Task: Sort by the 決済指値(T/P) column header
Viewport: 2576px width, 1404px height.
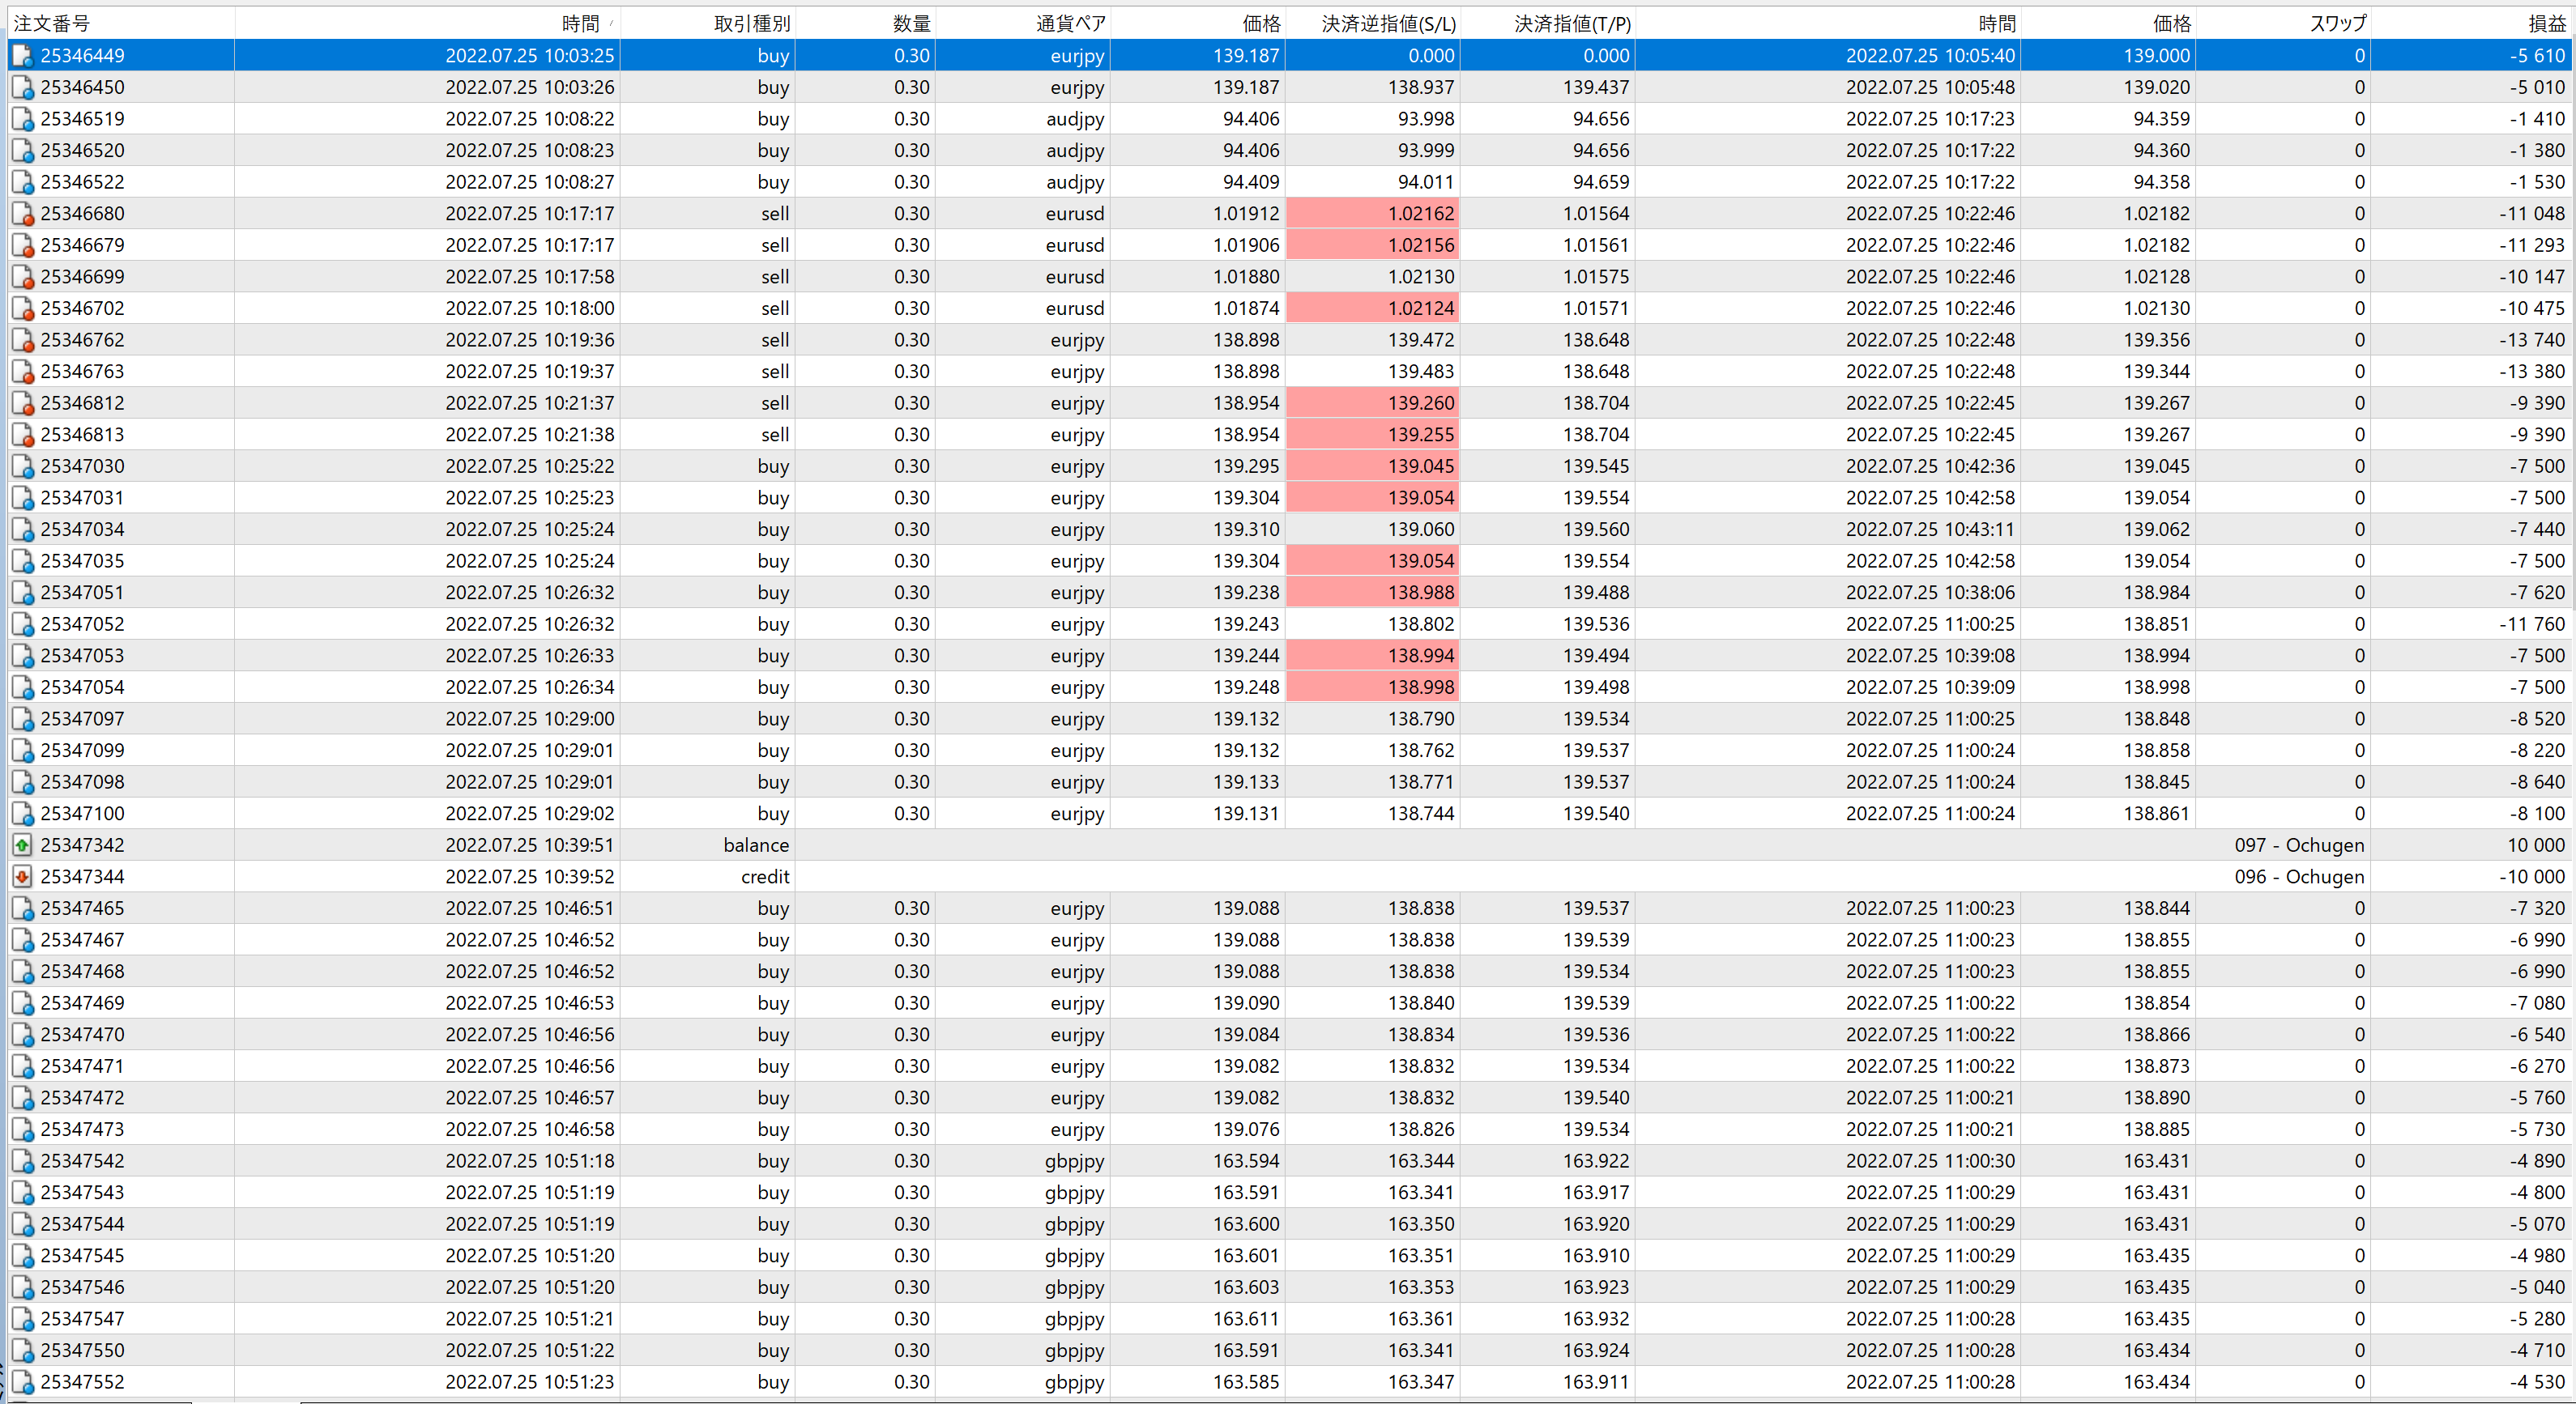Action: coord(1547,23)
